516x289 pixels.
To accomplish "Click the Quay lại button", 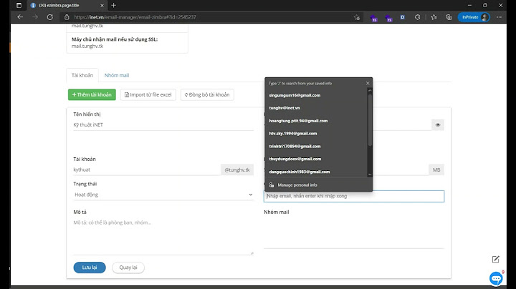I will pos(128,268).
